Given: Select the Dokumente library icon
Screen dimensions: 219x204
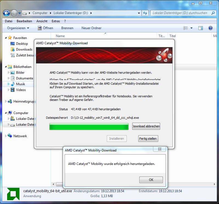Looking at the screenshot, I should [13, 78].
